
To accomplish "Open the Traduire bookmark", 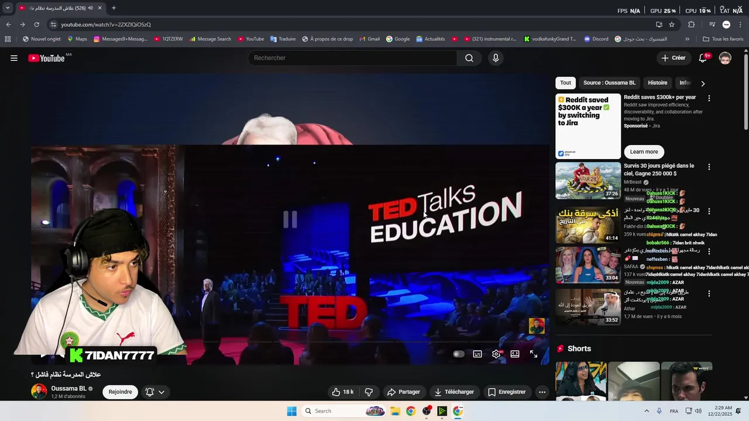I will point(283,39).
